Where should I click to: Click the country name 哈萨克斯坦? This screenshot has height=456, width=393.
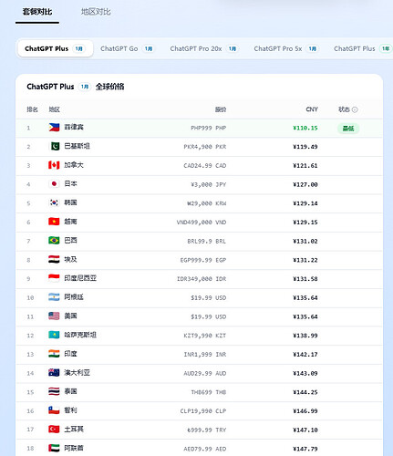[x=80, y=335]
